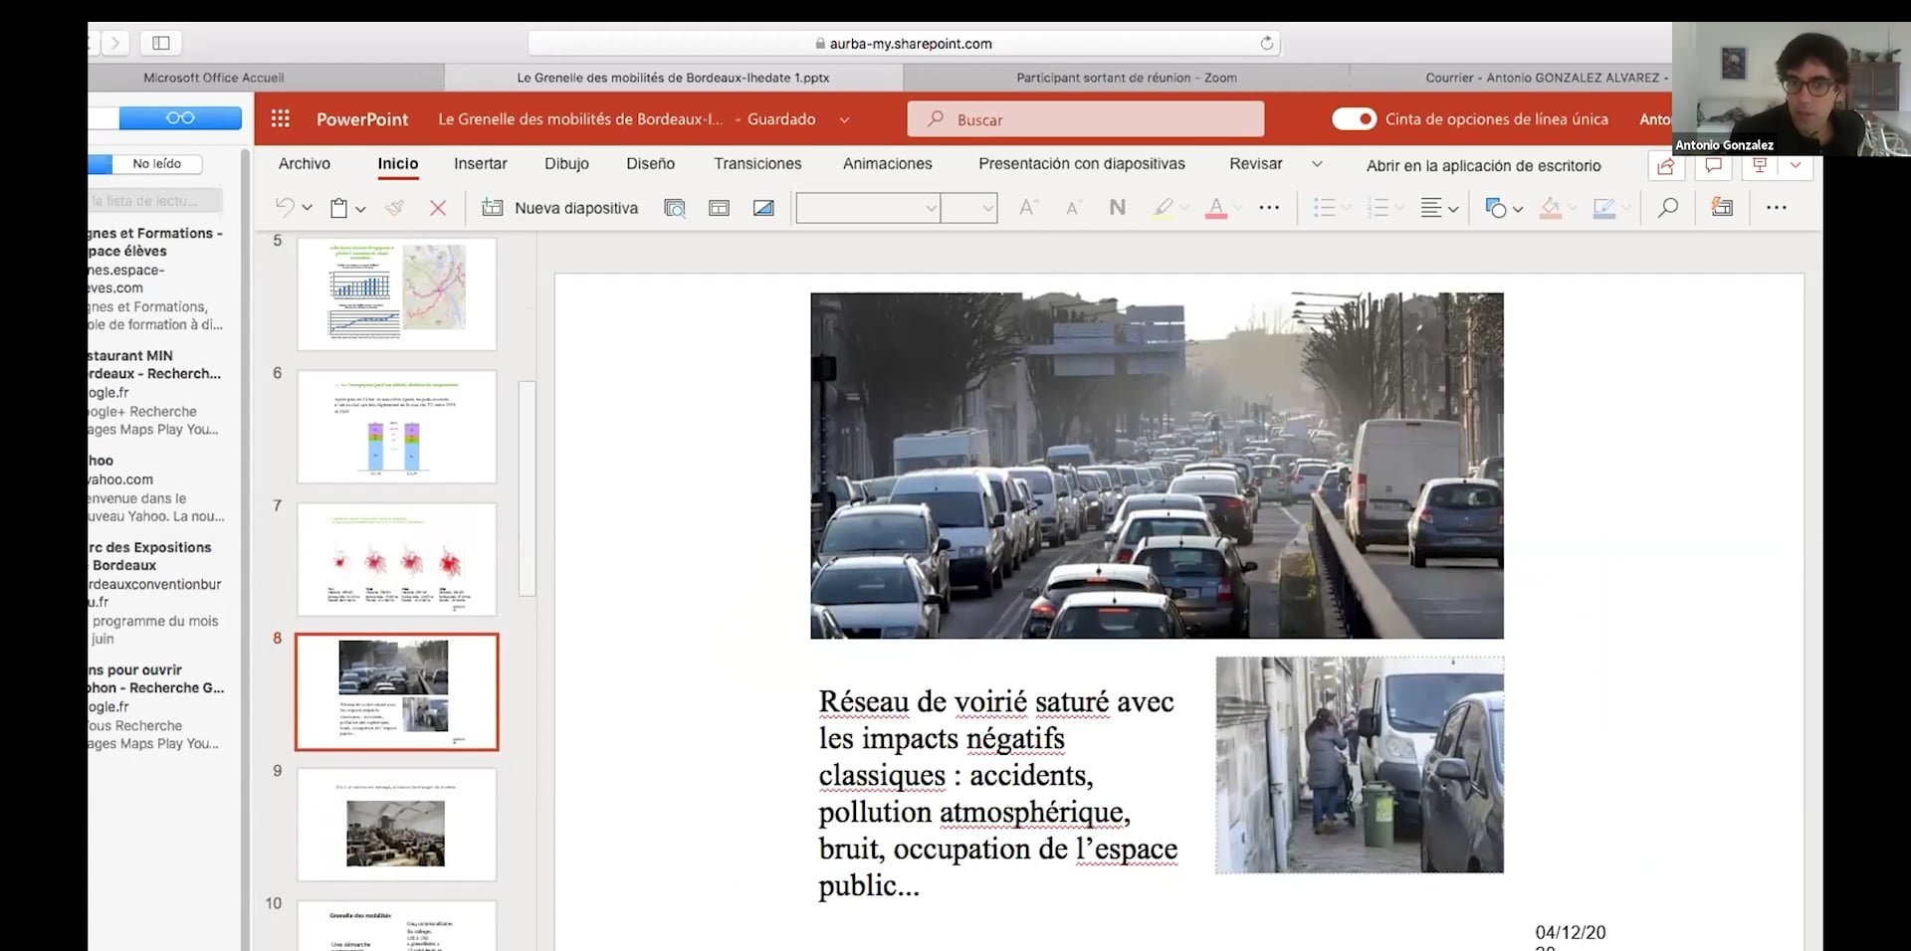The width and height of the screenshot is (1911, 951).
Task: Click the shape outline pen icon
Action: coord(1603,208)
